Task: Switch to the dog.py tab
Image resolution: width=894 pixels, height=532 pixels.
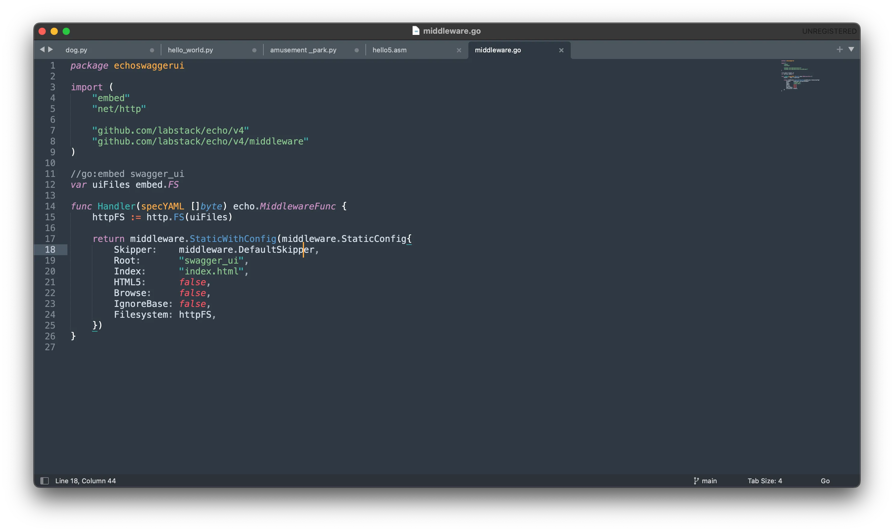Action: coord(76,50)
